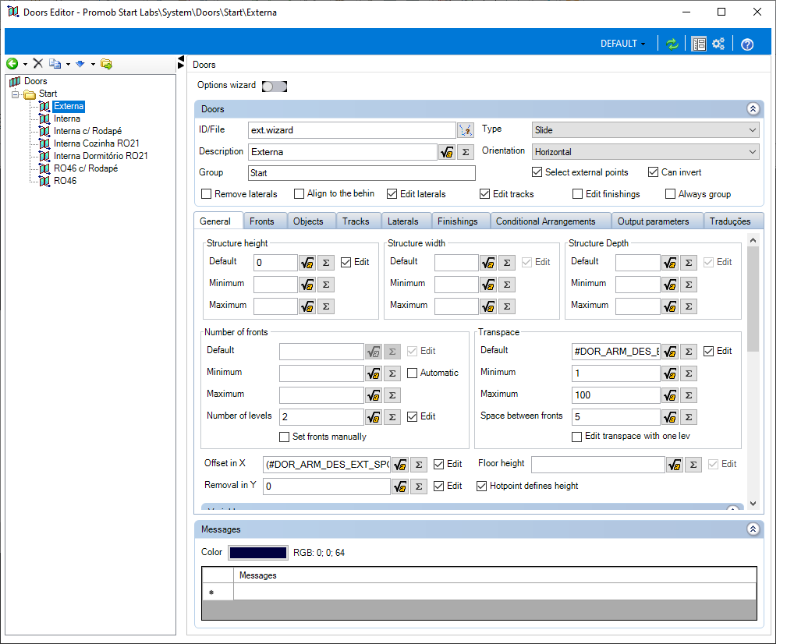794x644 pixels.
Task: Click the green refresh arrows icon
Action: pyautogui.click(x=672, y=44)
